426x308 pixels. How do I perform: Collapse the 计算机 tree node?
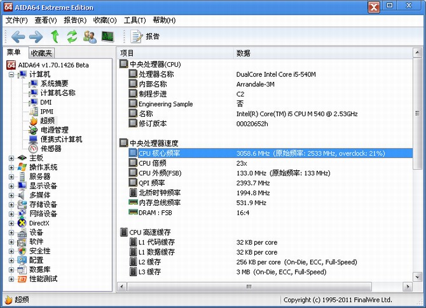pos(11,74)
